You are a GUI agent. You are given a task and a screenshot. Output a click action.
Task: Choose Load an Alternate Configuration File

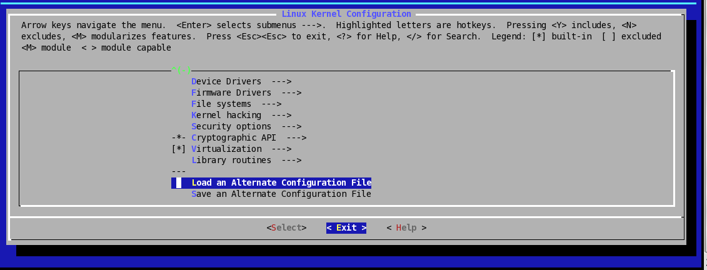coord(281,182)
